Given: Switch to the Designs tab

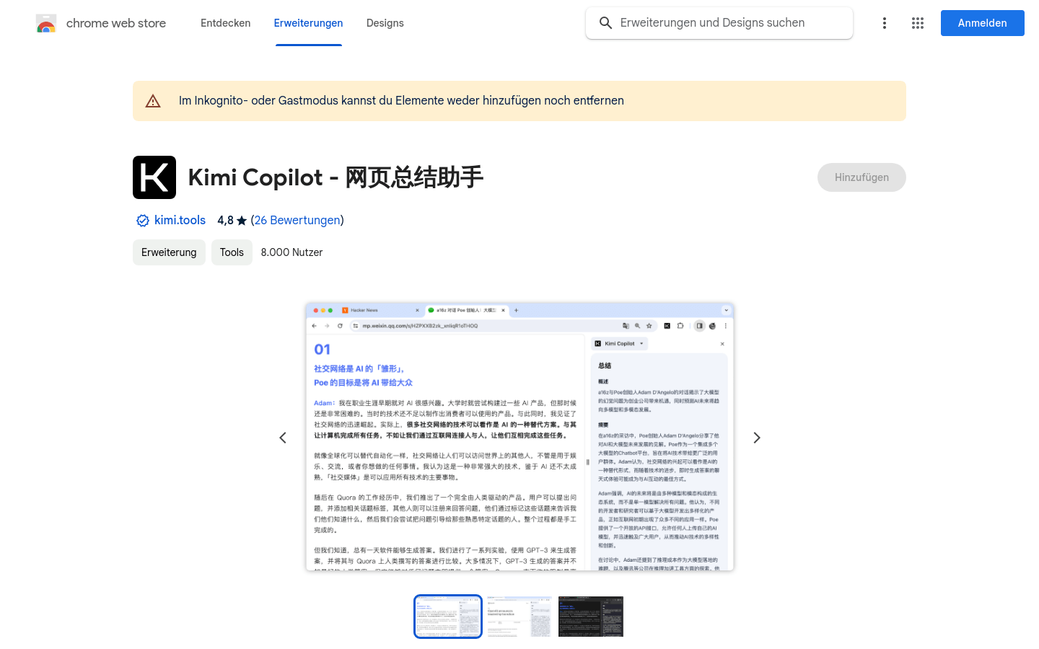Looking at the screenshot, I should click(x=385, y=23).
